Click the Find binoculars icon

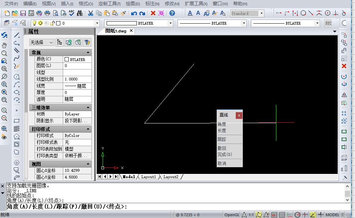point(80,13)
